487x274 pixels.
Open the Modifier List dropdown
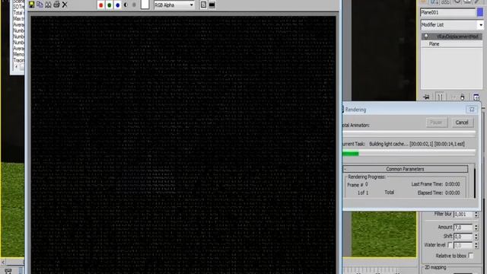[452, 24]
